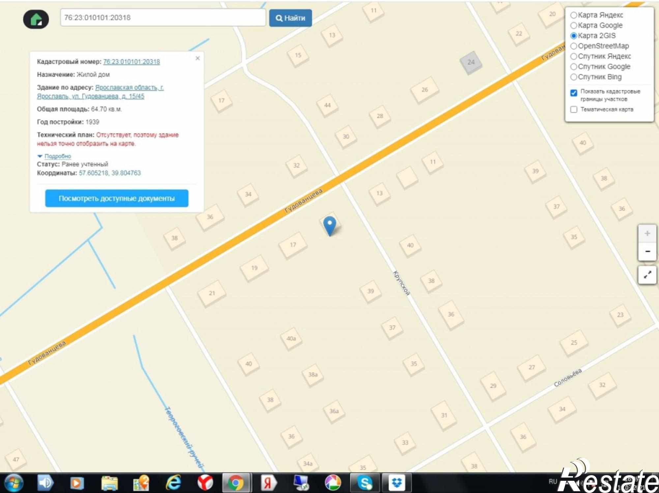Click building 29 on the map
Image resolution: width=659 pixels, height=493 pixels.
coord(493,386)
